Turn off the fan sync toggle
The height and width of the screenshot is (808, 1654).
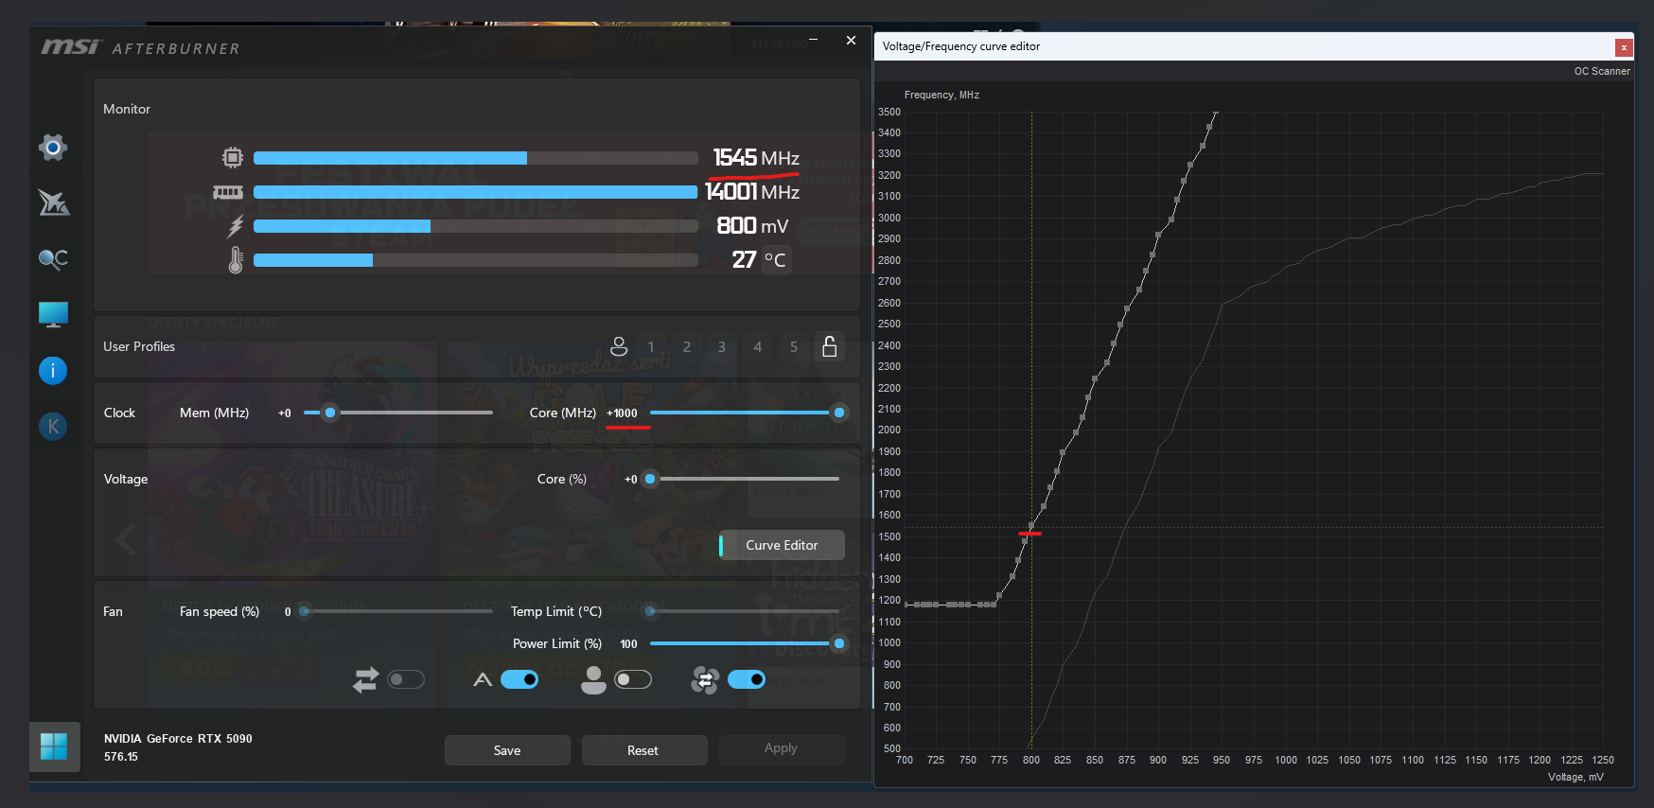pos(747,679)
